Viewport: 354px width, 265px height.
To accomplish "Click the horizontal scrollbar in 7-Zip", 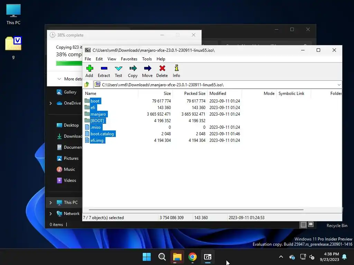I will 196,209.
